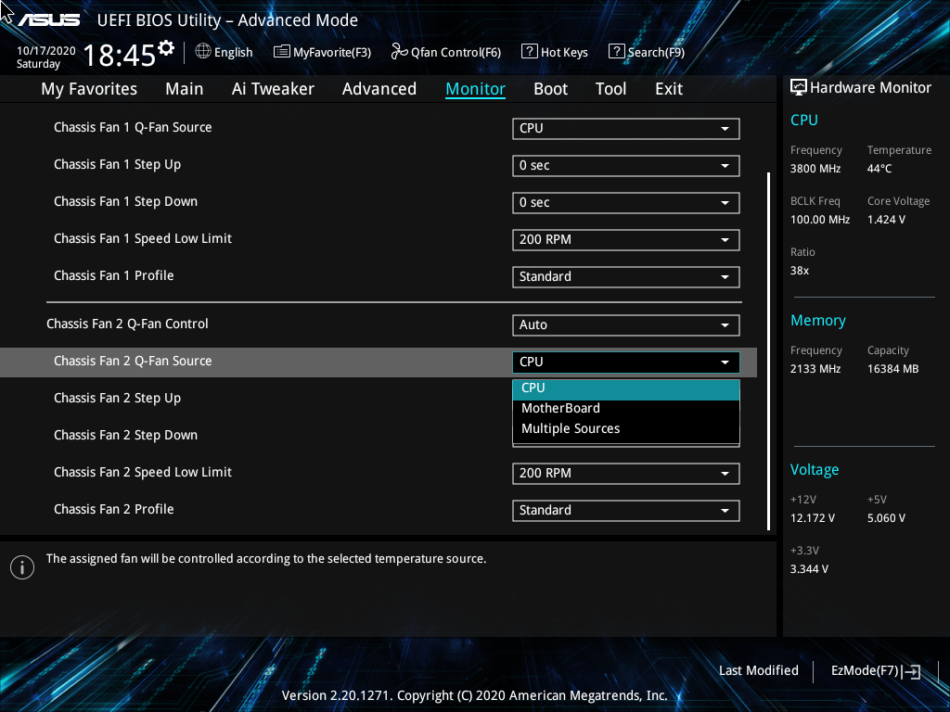950x712 pixels.
Task: Select Chassis Fan 1 Profile label
Action: [x=114, y=276]
